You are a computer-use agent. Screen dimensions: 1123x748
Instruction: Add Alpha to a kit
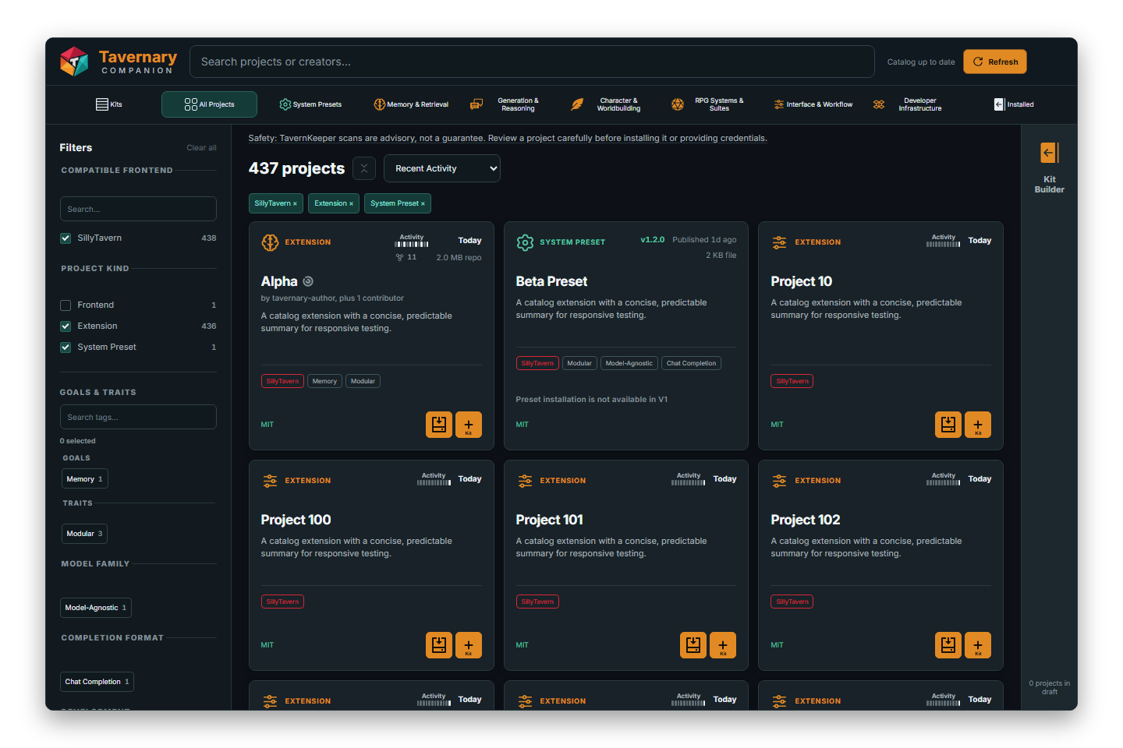(x=469, y=425)
